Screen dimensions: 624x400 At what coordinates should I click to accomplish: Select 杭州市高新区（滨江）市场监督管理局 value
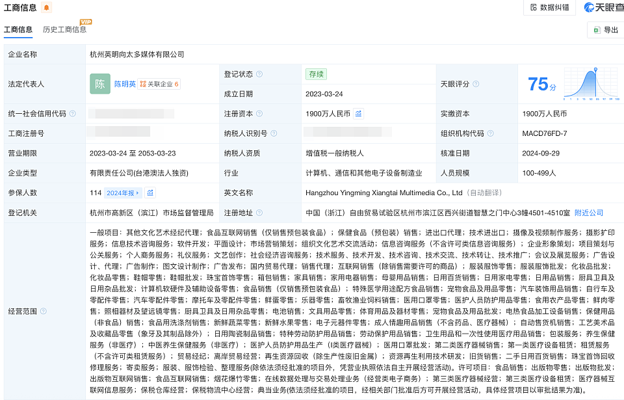tap(151, 213)
